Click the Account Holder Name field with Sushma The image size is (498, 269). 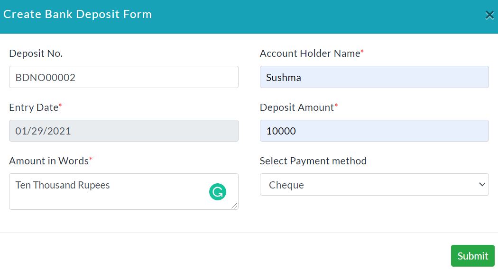374,77
